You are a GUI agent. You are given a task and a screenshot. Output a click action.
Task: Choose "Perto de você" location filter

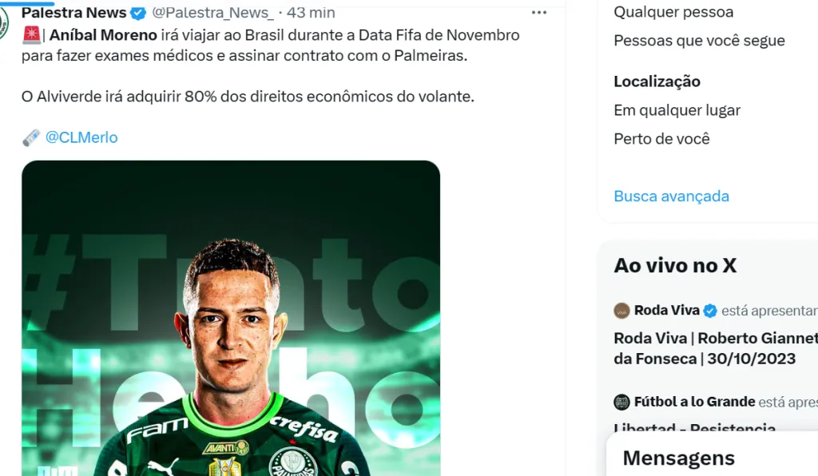pos(661,139)
